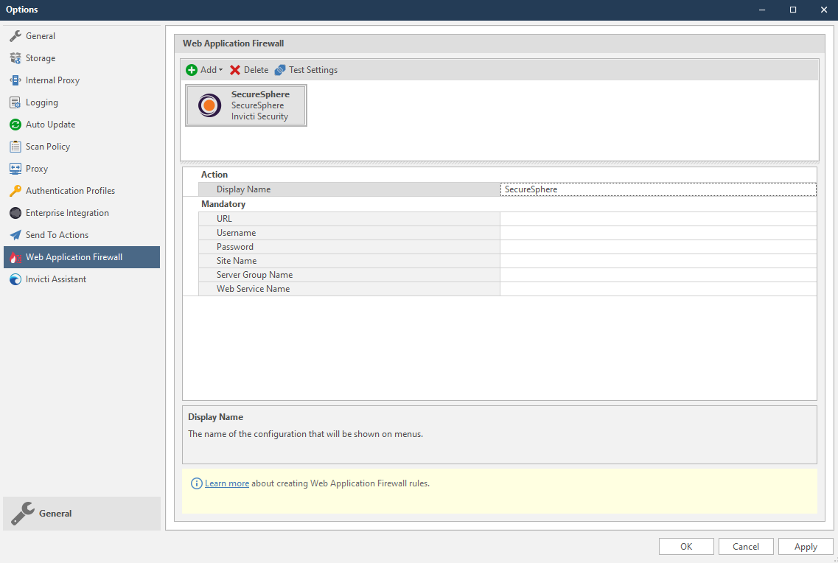Image resolution: width=838 pixels, height=563 pixels.
Task: Click the Test Settings icon
Action: (x=279, y=69)
